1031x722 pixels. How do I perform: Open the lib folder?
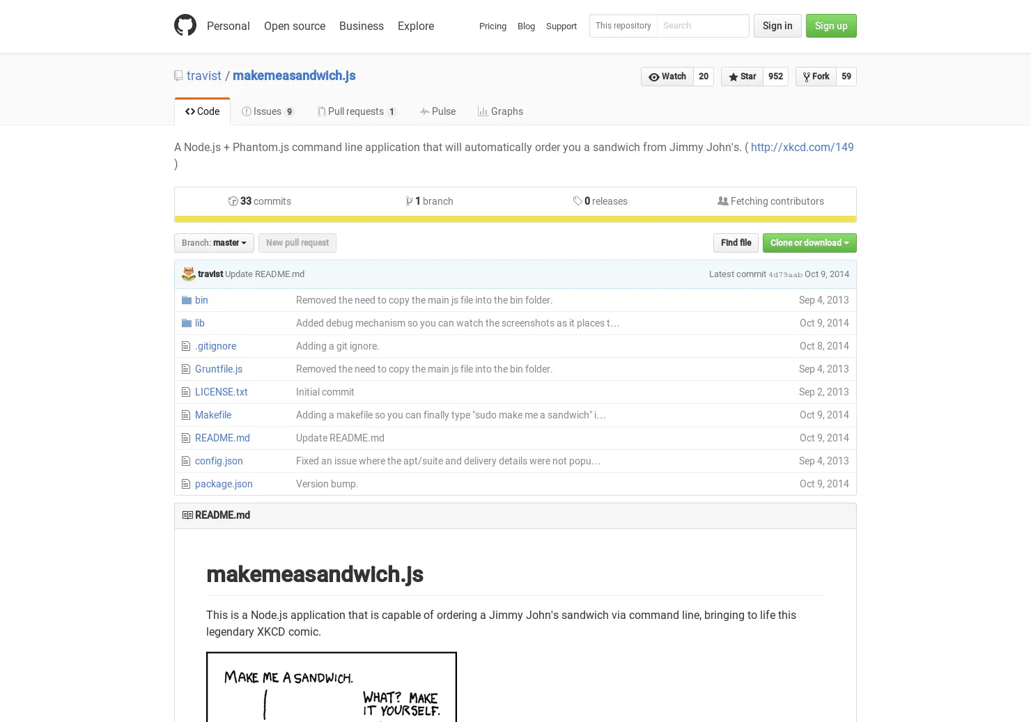(200, 323)
